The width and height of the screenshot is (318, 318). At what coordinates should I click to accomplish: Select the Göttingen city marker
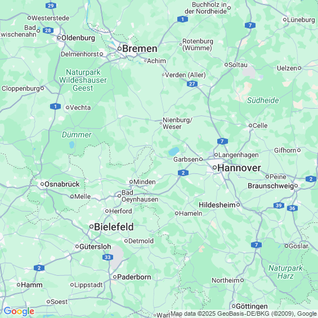pos(234,306)
